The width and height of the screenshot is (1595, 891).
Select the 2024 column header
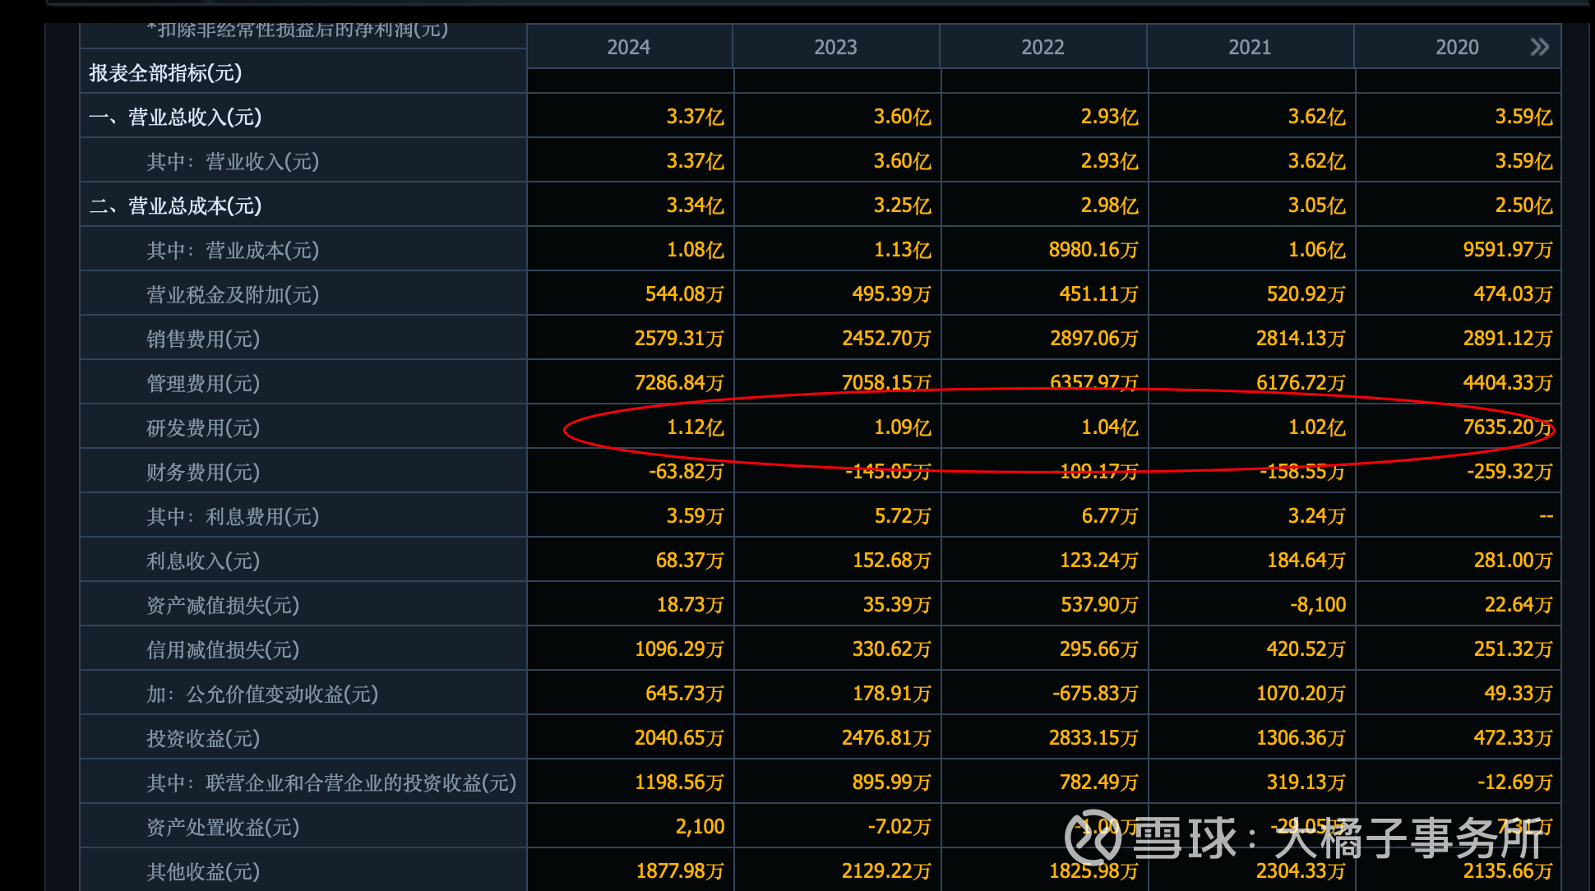pos(629,47)
